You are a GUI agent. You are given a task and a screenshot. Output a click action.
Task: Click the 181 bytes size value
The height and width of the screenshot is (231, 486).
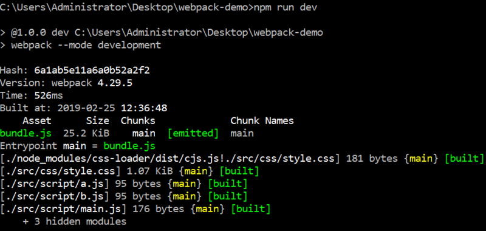372,159
